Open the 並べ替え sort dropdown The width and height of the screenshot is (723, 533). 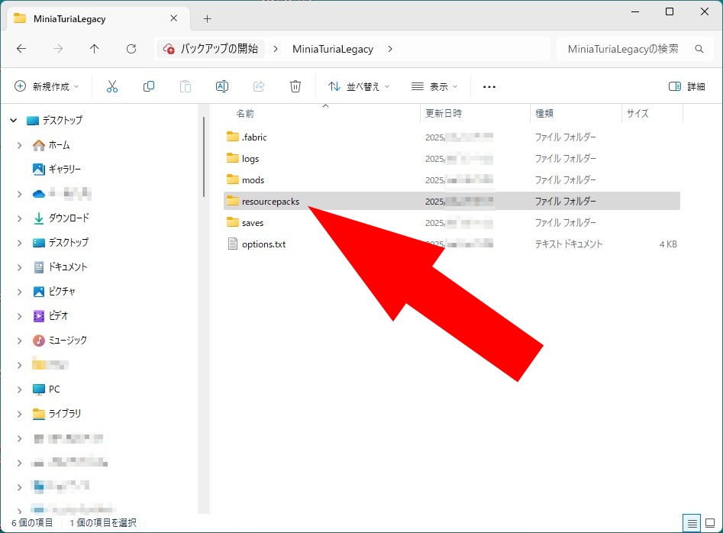[359, 87]
